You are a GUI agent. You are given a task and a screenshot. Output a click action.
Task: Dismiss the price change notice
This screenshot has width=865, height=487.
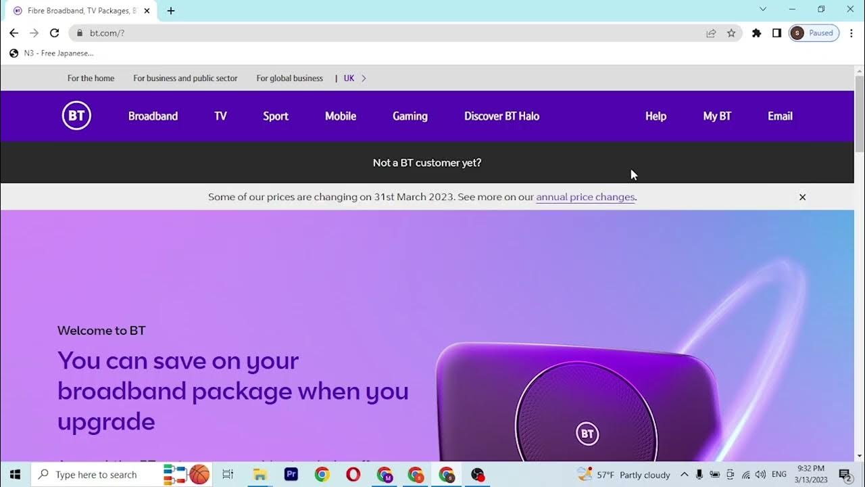pos(802,197)
